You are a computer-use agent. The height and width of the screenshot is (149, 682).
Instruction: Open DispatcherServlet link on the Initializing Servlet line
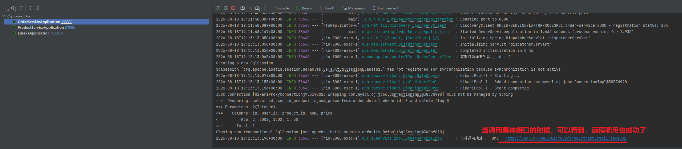(418, 44)
